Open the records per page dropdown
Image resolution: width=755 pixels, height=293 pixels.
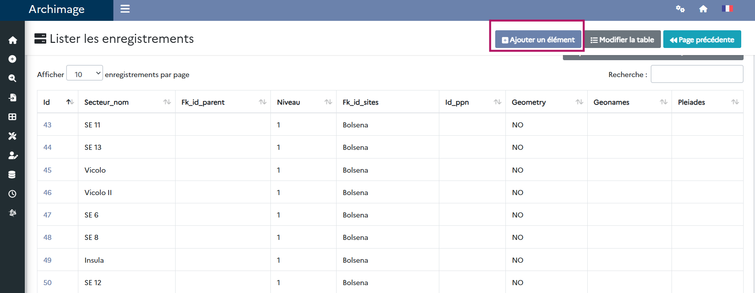pos(85,73)
